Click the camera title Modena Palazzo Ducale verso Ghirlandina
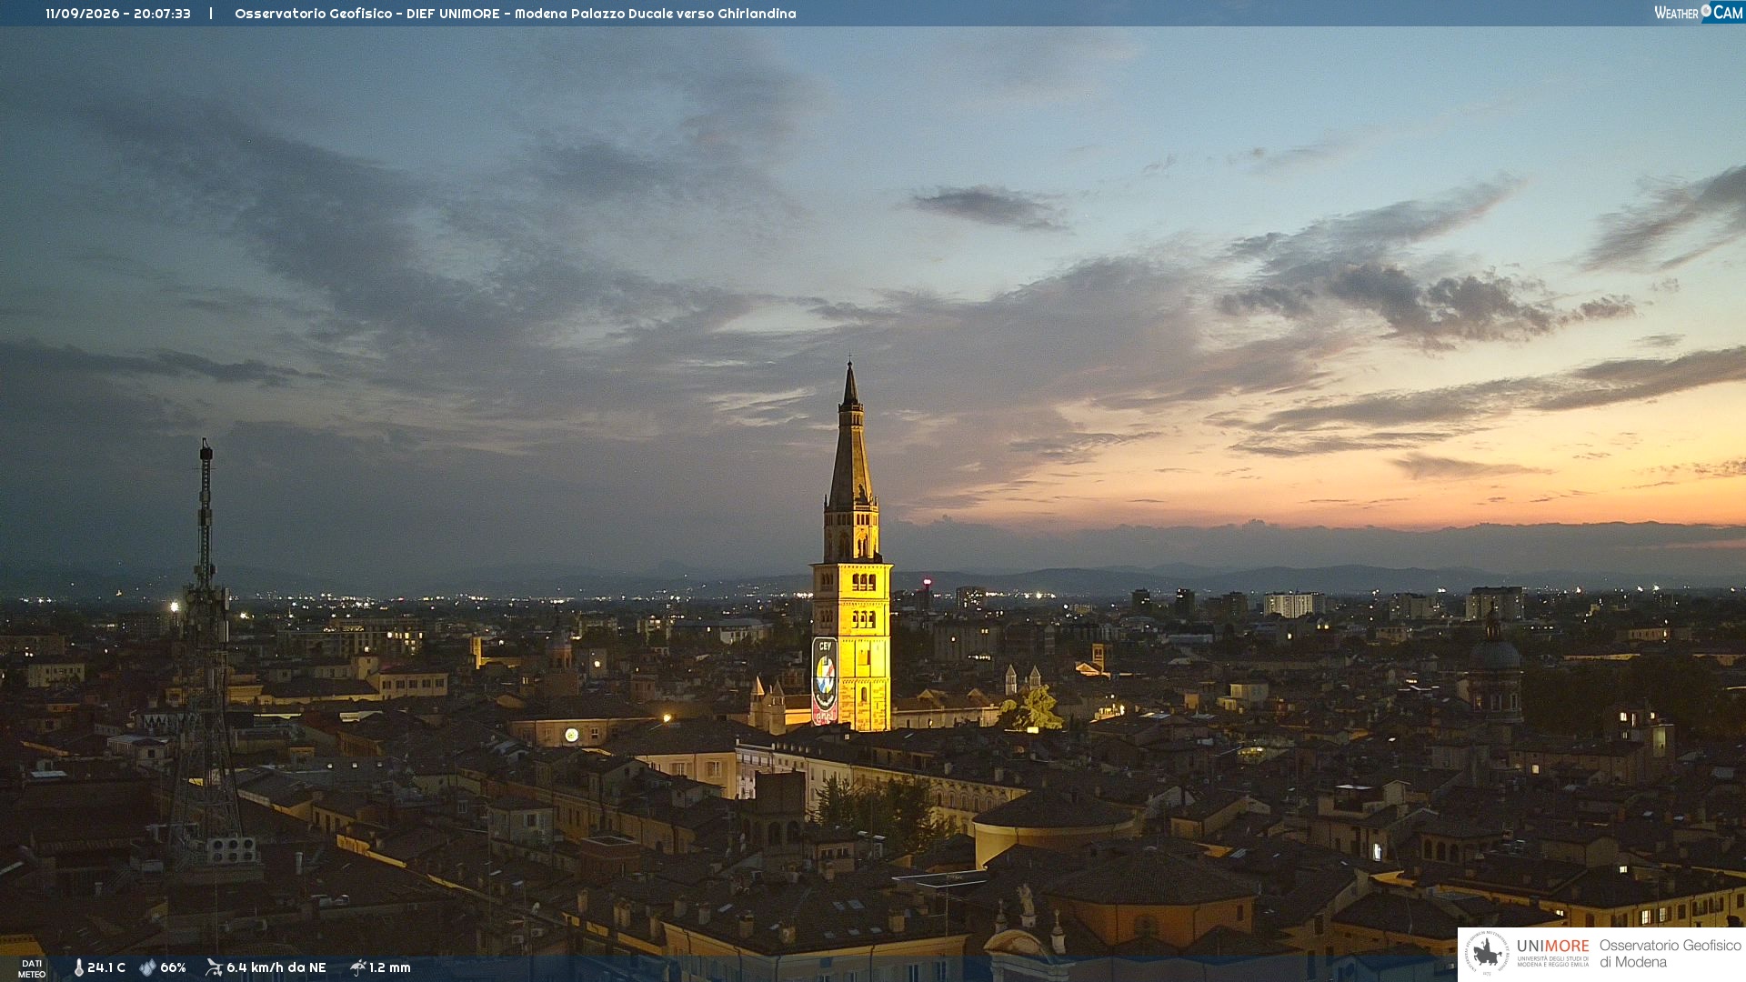The width and height of the screenshot is (1746, 982). [656, 14]
